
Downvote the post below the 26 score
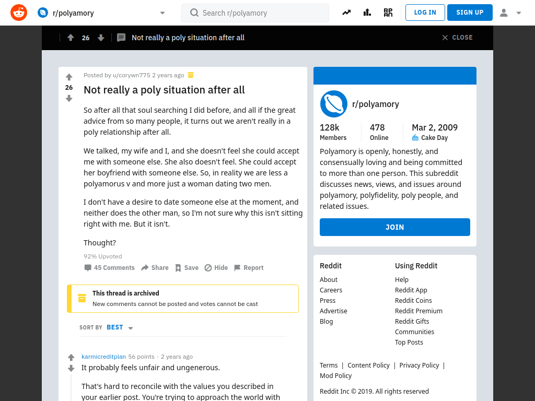[69, 98]
